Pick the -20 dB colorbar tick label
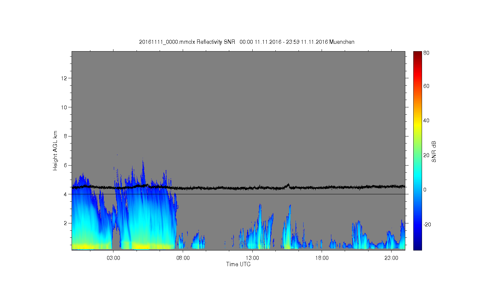Image resolution: width=502 pixels, height=301 pixels. pos(427,224)
